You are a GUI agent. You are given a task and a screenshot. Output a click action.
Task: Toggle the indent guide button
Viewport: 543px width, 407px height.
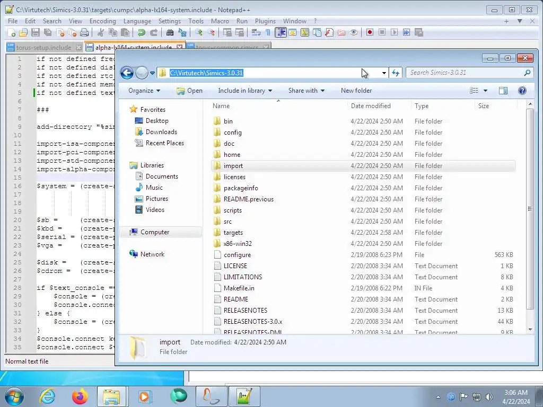coord(281,32)
